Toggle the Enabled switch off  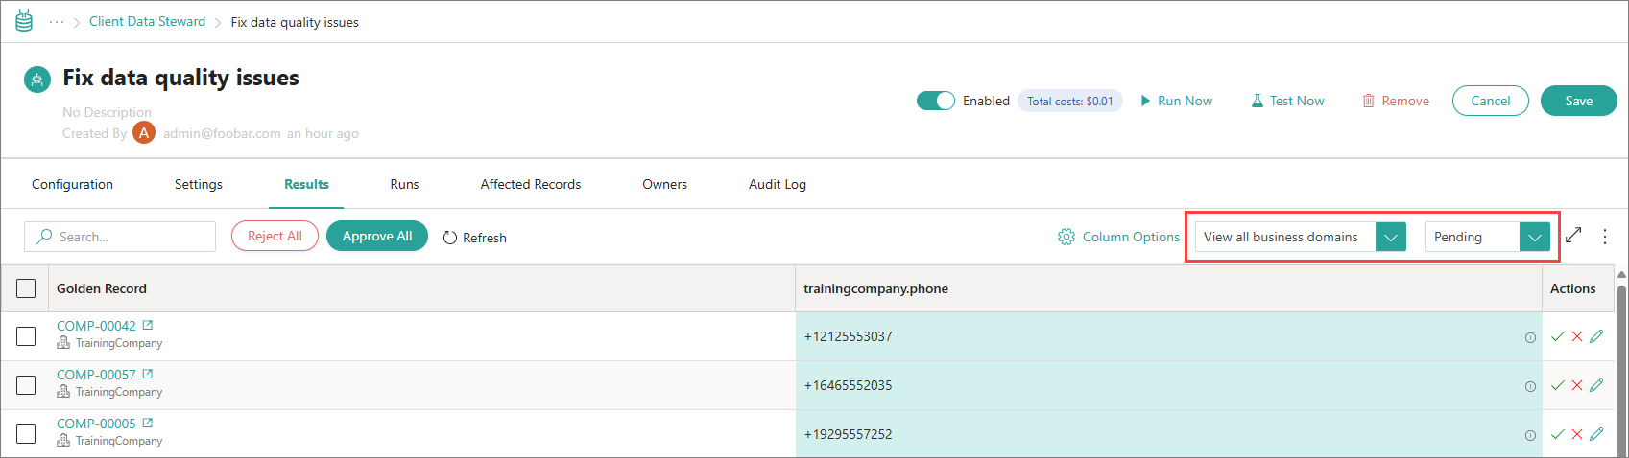(935, 101)
